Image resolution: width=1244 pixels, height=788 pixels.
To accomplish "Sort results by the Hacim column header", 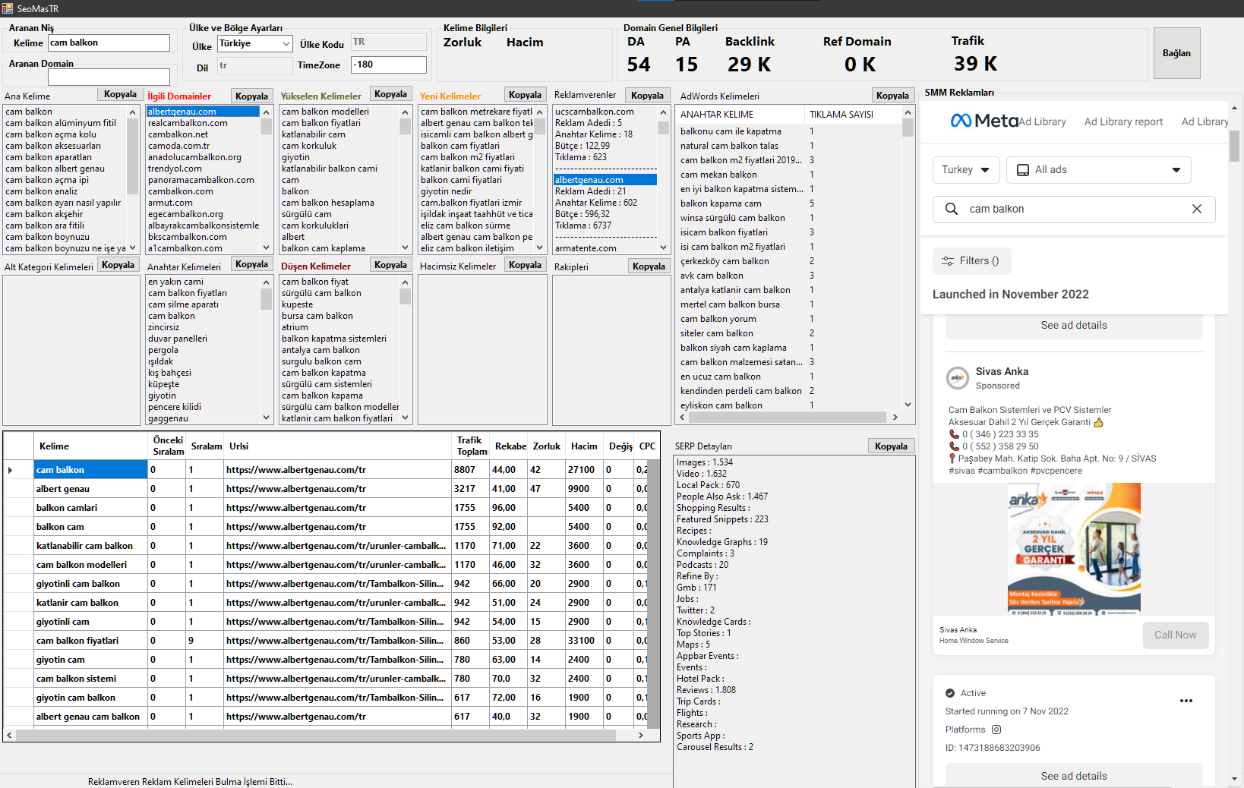I will pos(584,446).
